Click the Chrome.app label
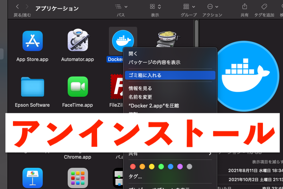Viewport: 283px width, 189px height. click(x=77, y=157)
